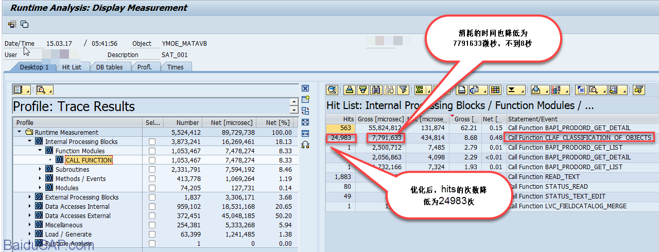Click the rightmost hit list toolbar icon
Viewport: 659px width, 252px height.
(x=639, y=90)
